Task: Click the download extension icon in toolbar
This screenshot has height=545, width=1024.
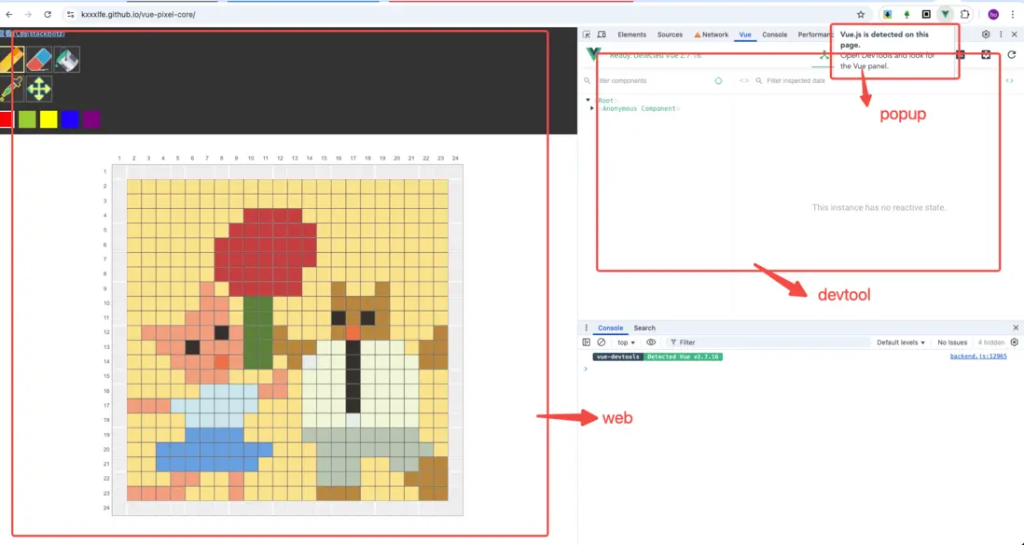Action: click(x=888, y=14)
